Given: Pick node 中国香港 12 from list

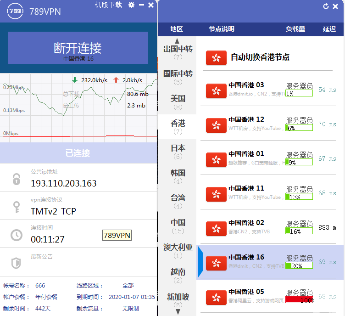Looking at the screenshot, I should click(x=246, y=119).
